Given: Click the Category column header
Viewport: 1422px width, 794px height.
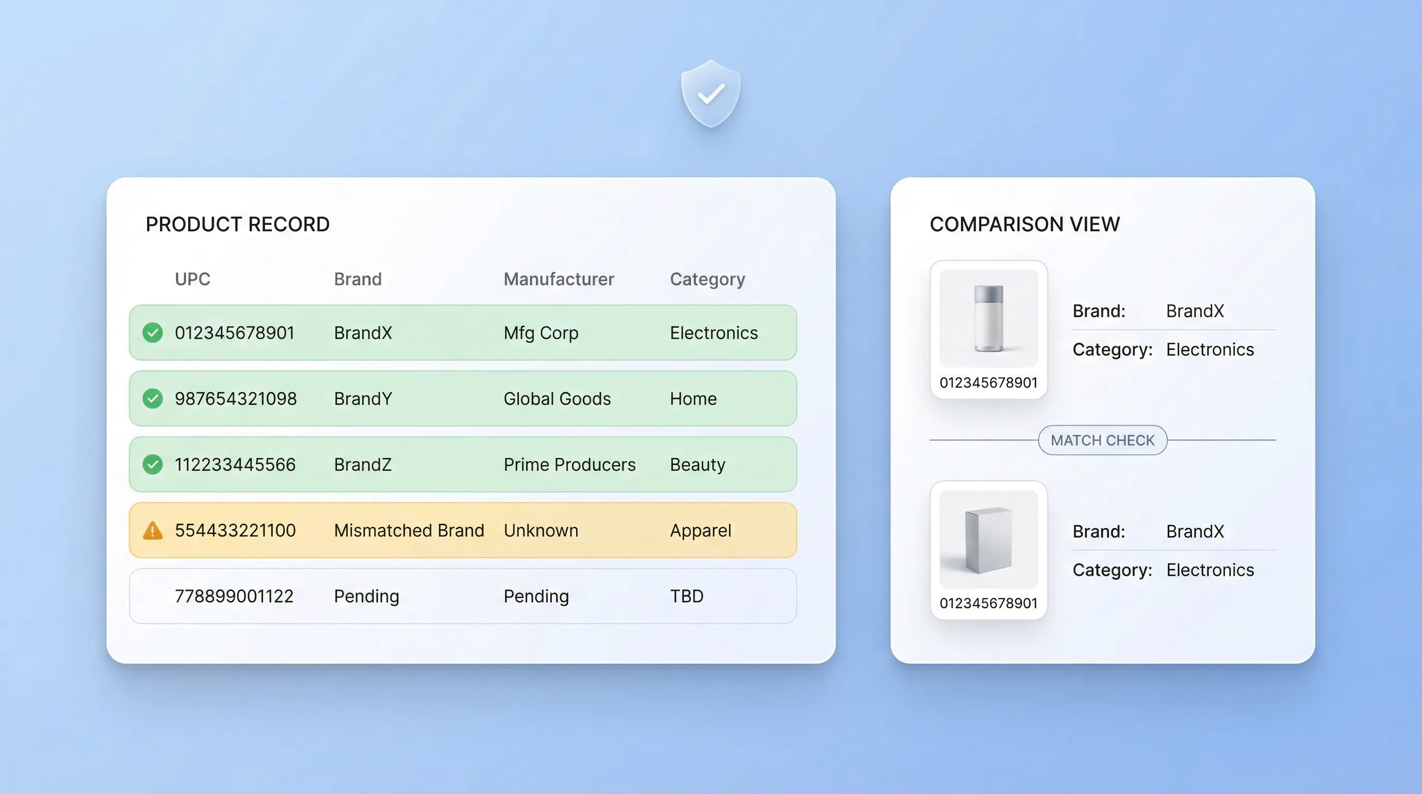Looking at the screenshot, I should click(x=707, y=279).
